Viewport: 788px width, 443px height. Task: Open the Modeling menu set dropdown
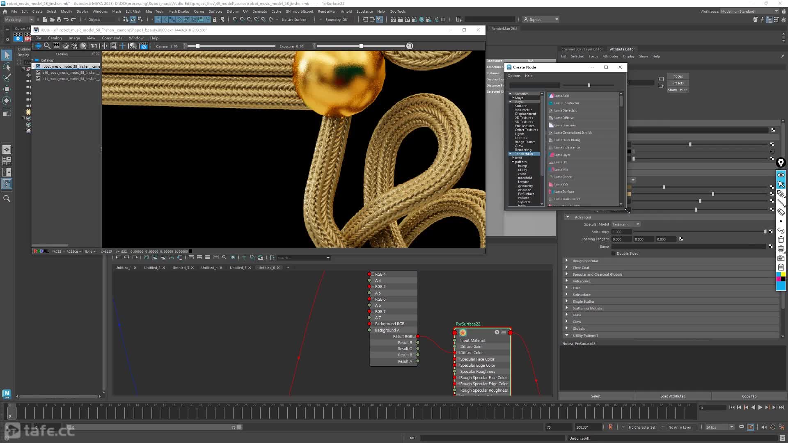coord(19,19)
